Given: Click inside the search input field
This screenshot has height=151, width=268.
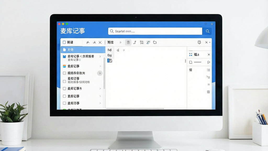Looking at the screenshot, I should point(155,31).
